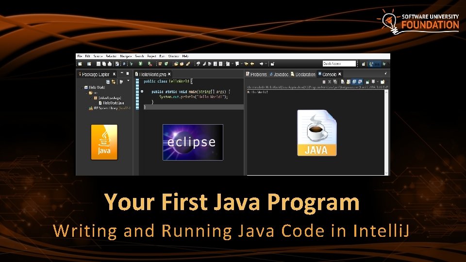
Task: Collapse the Hello World project node
Action: [x=82, y=88]
